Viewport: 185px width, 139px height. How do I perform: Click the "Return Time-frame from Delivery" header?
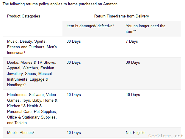[x=122, y=16]
